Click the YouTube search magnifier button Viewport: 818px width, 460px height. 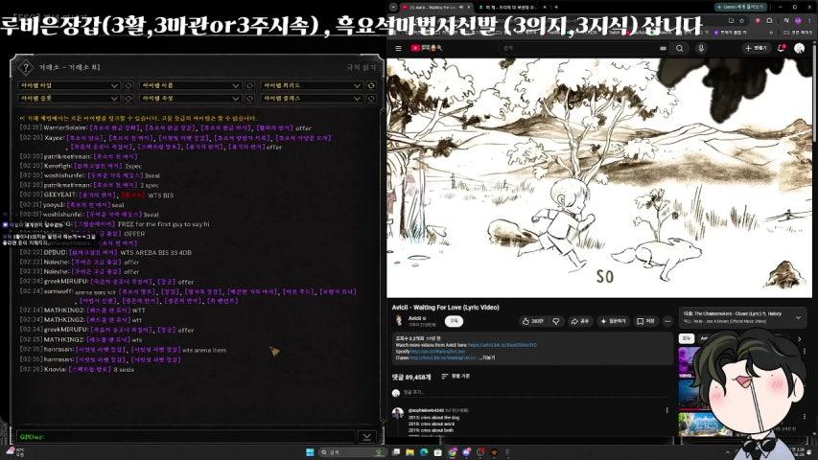680,48
